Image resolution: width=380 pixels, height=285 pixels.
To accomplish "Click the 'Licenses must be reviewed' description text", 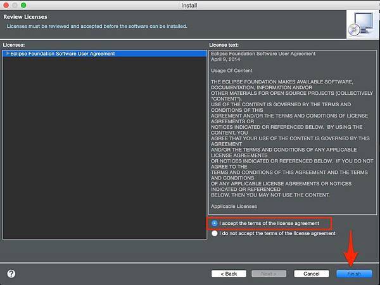I will tap(97, 26).
